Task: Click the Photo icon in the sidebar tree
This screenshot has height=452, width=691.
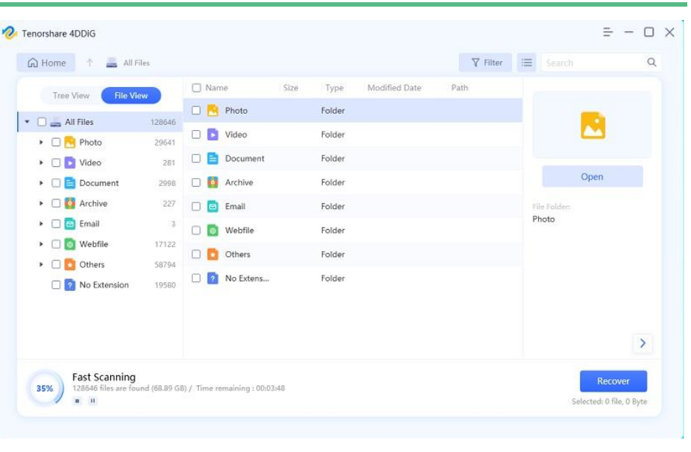Action: pyautogui.click(x=70, y=143)
